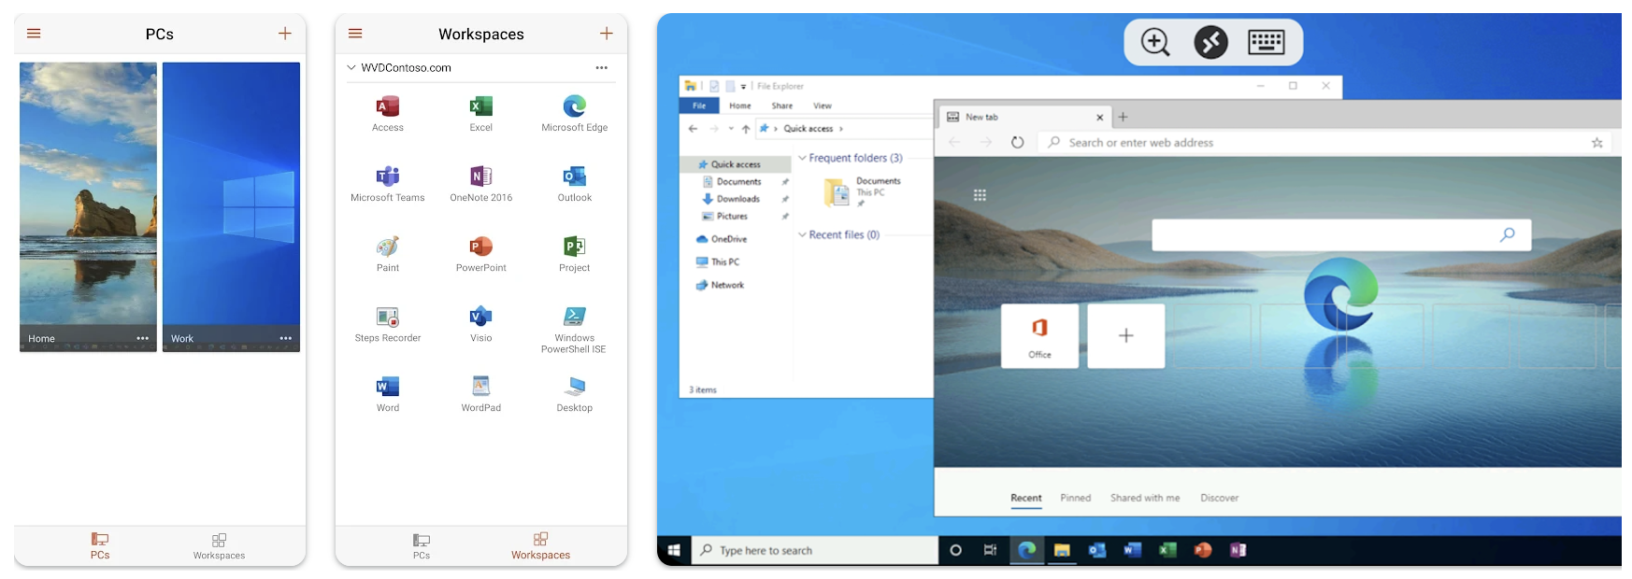Screen dimensions: 1632x579
Task: Switch to Workspaces tab in left panel
Action: [219, 546]
